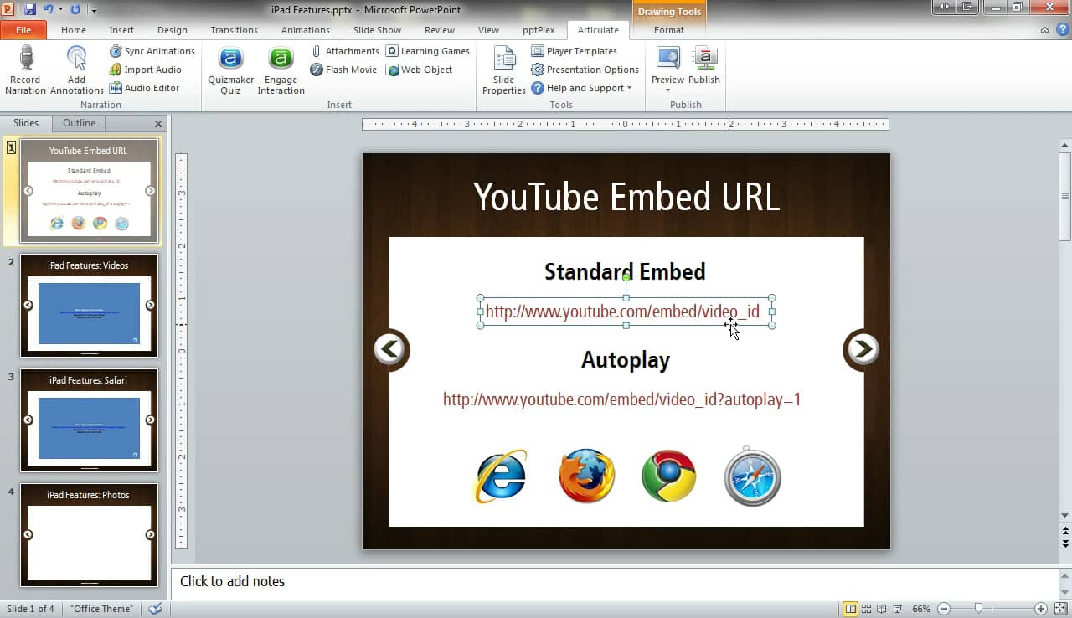Click the Office Theme status bar label
The height and width of the screenshot is (618, 1072).
101,609
